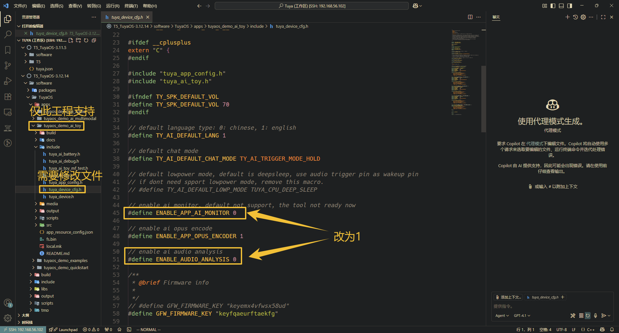This screenshot has width=619, height=333.
Task: Open tuya_device.h in the explorer
Action: pos(61,197)
